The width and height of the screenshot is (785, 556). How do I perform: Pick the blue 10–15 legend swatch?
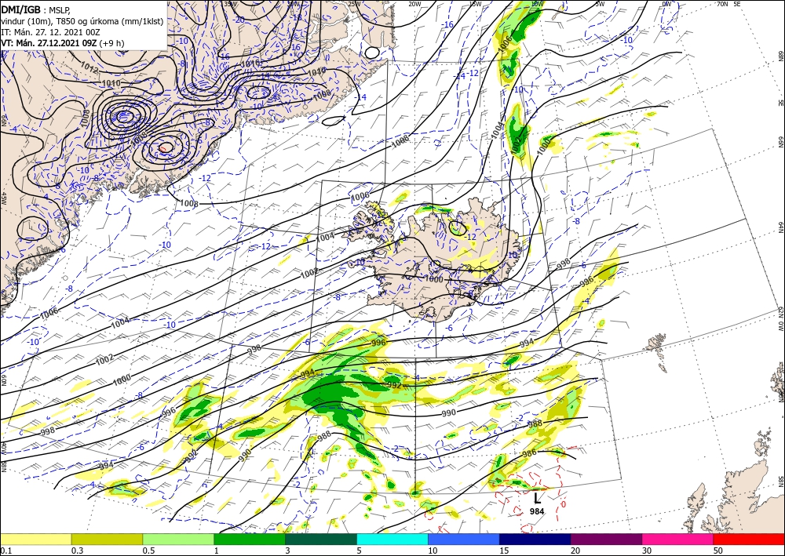[464, 539]
